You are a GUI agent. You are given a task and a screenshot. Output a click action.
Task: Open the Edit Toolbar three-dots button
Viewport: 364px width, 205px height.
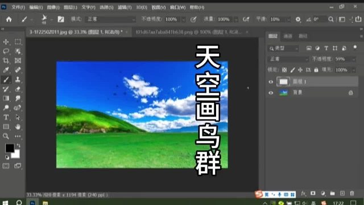18,136
